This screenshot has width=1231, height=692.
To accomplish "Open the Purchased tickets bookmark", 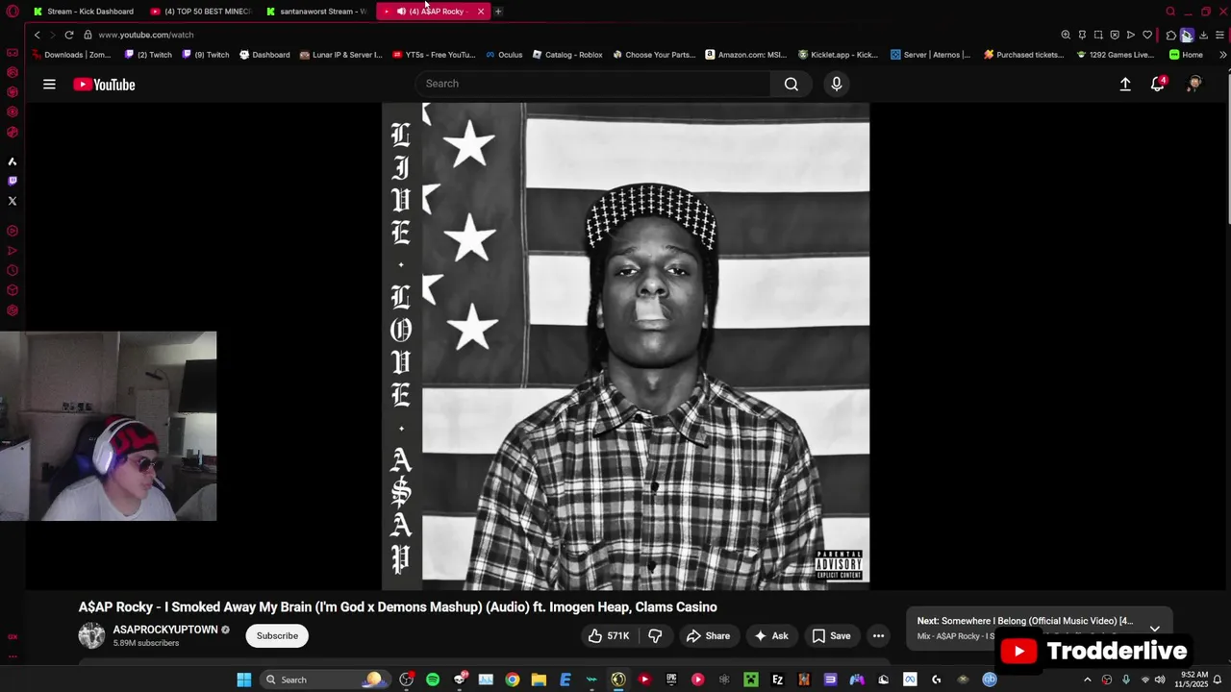I will coord(1023,55).
